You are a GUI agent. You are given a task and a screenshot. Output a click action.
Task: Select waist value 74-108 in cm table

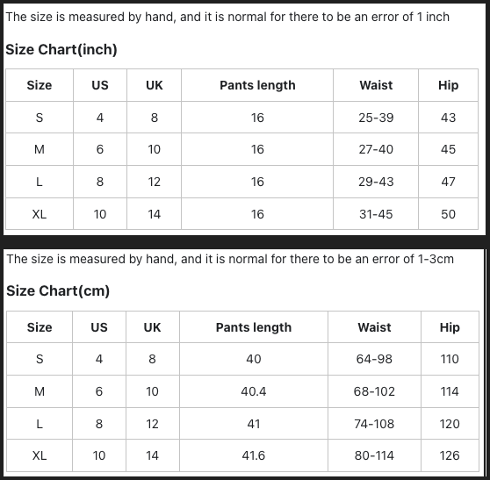point(374,424)
